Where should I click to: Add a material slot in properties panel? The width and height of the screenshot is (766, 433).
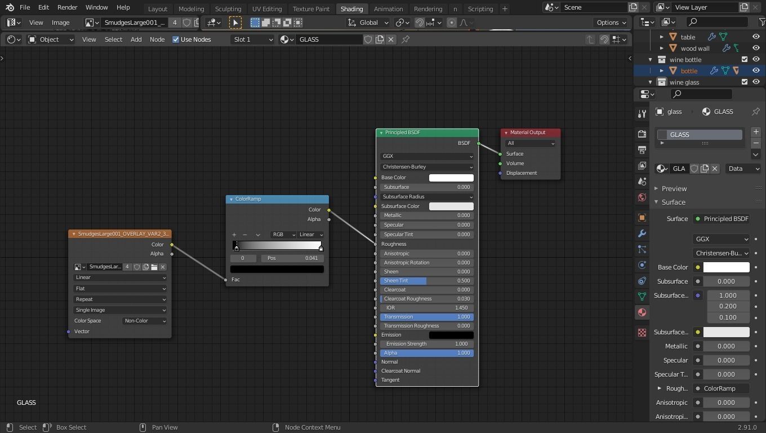click(x=756, y=132)
